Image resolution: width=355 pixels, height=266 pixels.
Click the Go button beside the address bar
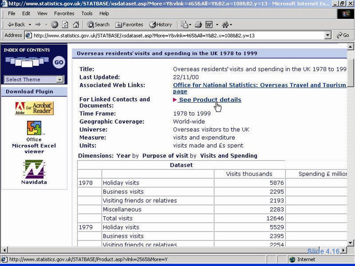(x=343, y=35)
